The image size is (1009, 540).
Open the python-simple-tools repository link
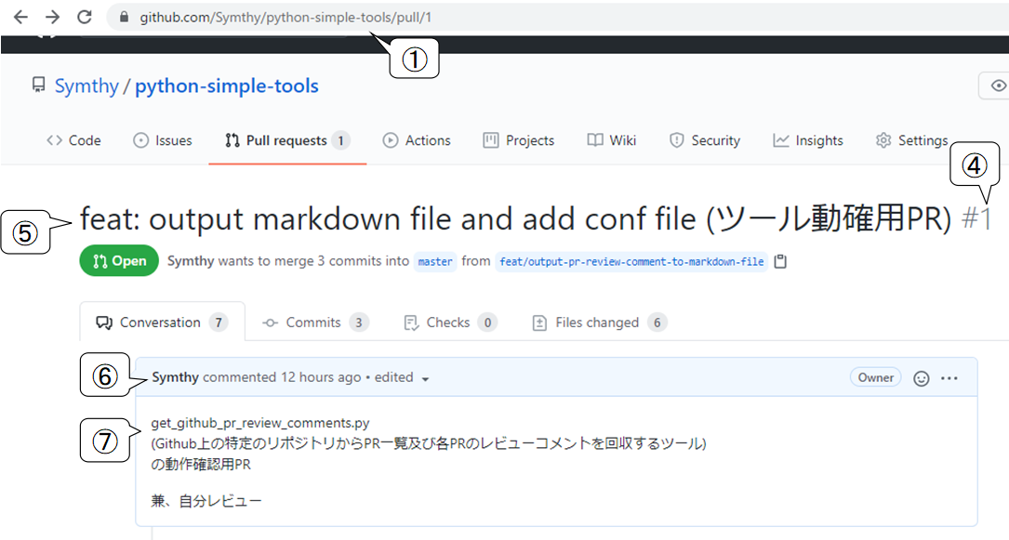(227, 86)
